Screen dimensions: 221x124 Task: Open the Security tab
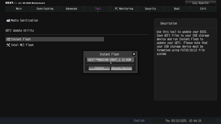click(x=150, y=9)
